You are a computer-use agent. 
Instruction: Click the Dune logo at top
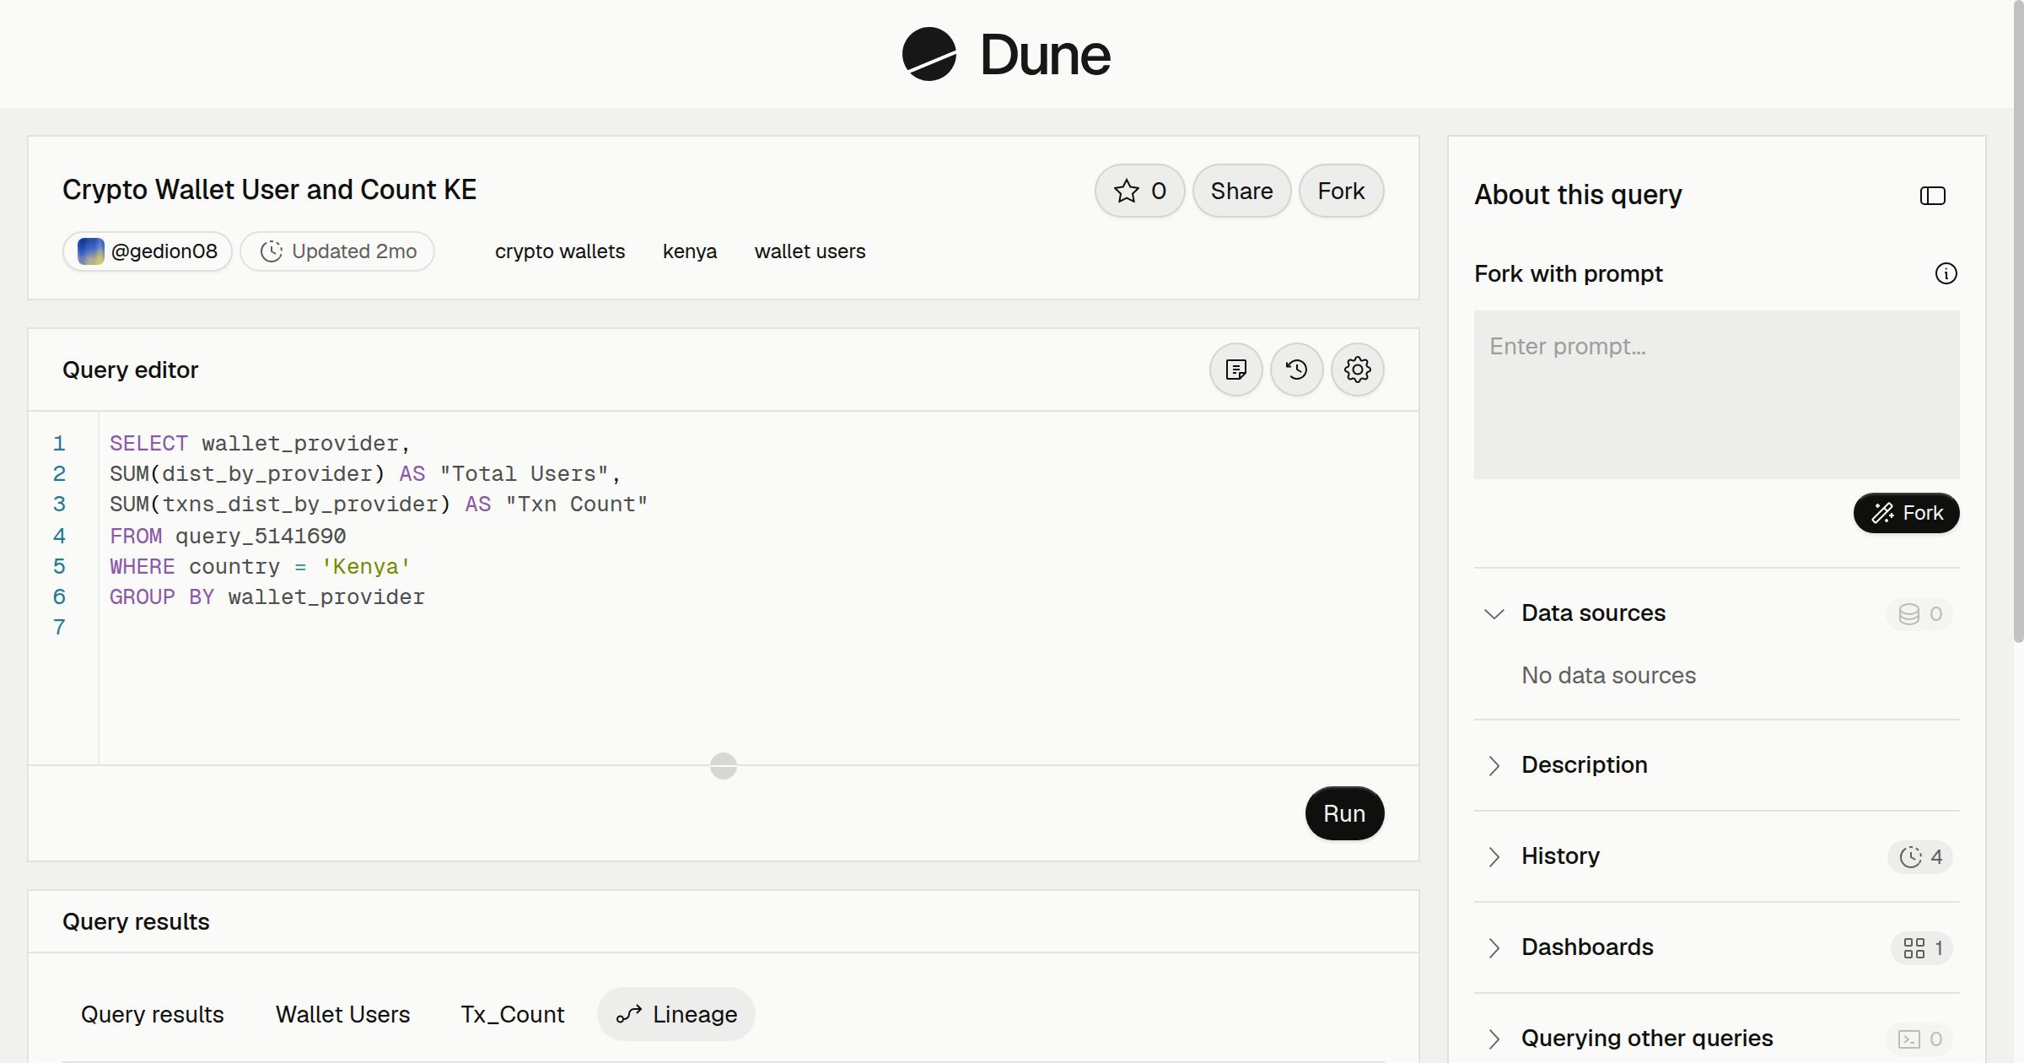[1006, 55]
